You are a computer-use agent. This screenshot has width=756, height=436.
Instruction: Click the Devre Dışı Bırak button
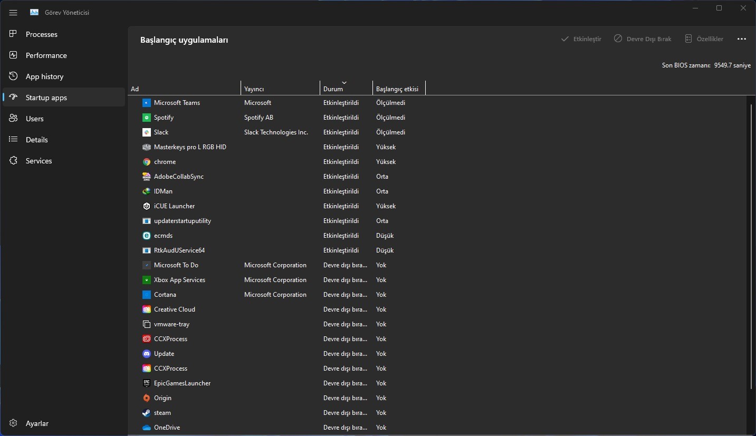[643, 39]
